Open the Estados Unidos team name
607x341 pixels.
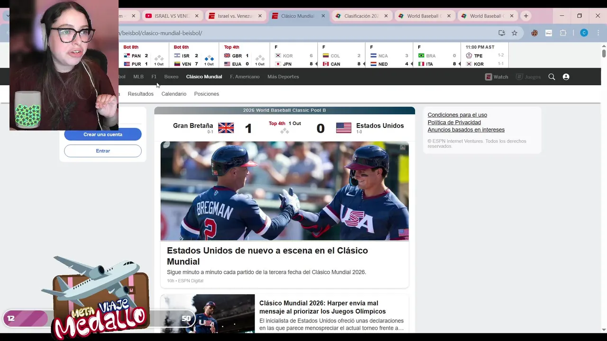click(380, 126)
